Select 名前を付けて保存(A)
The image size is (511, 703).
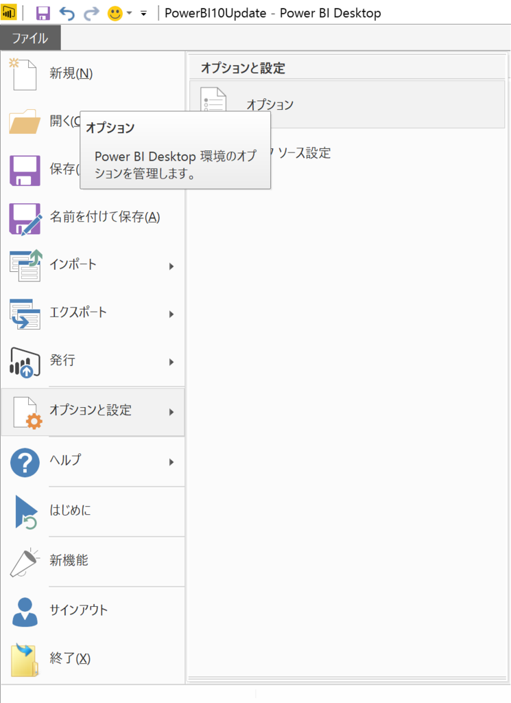105,217
